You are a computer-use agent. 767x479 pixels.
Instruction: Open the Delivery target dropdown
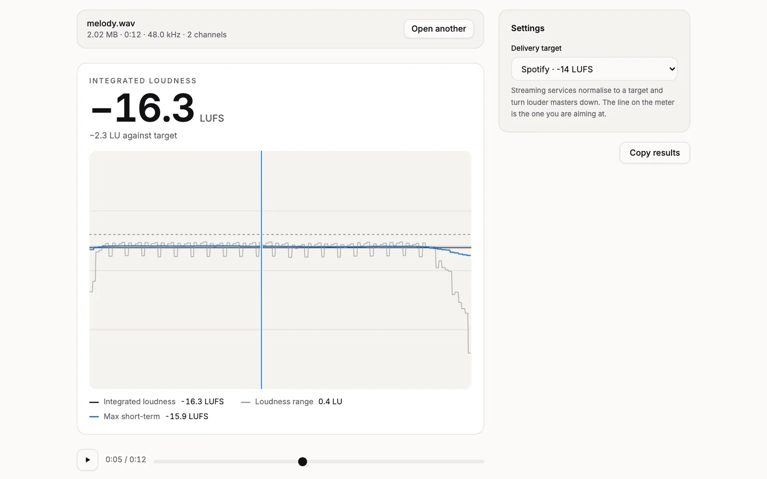click(594, 69)
